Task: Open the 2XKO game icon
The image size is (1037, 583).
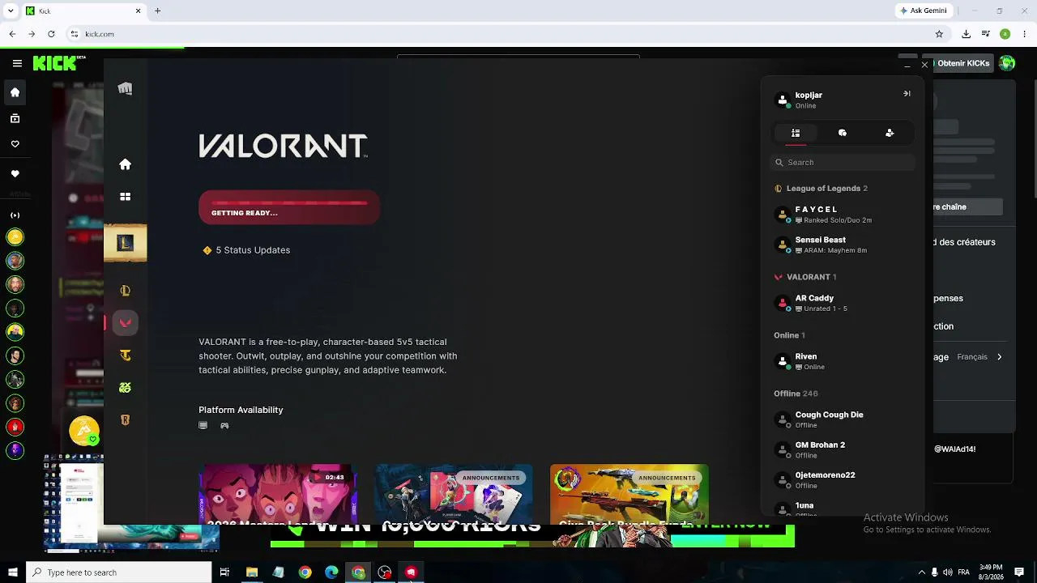Action: (125, 388)
